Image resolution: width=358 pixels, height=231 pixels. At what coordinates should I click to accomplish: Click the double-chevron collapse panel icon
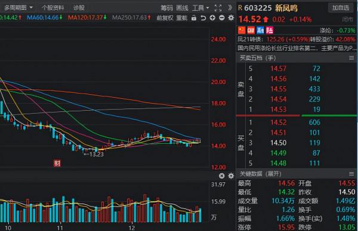coord(230,8)
